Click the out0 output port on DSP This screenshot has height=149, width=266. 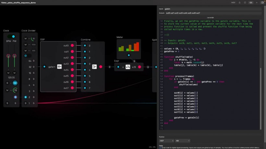click(x=72, y=46)
